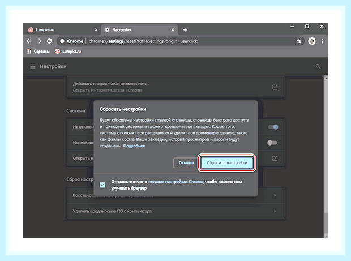
Task: Click the Система section heading
Action: pos(76,111)
